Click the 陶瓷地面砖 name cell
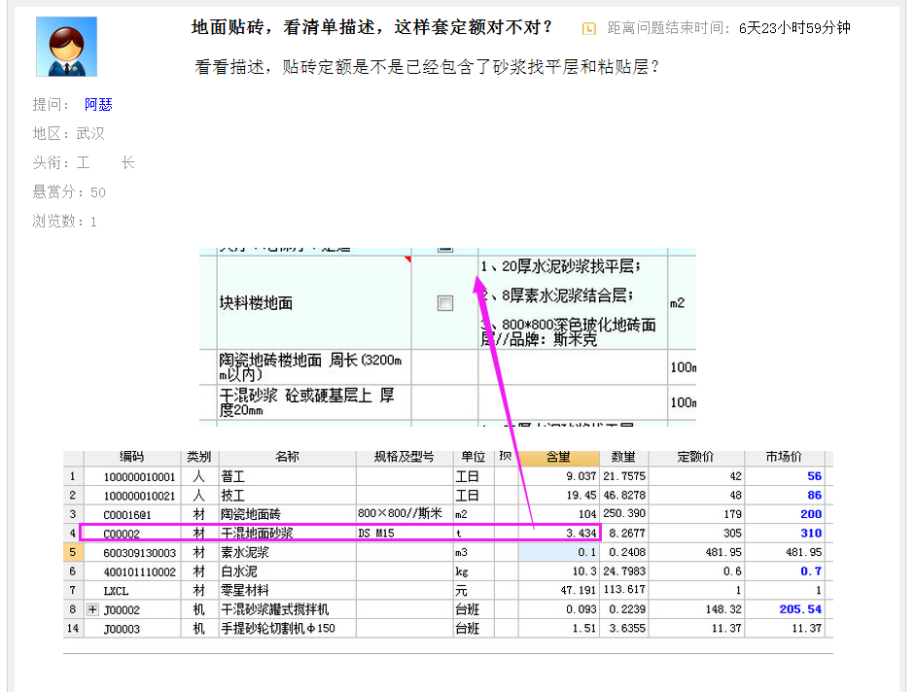Image resolution: width=916 pixels, height=692 pixels. [288, 514]
